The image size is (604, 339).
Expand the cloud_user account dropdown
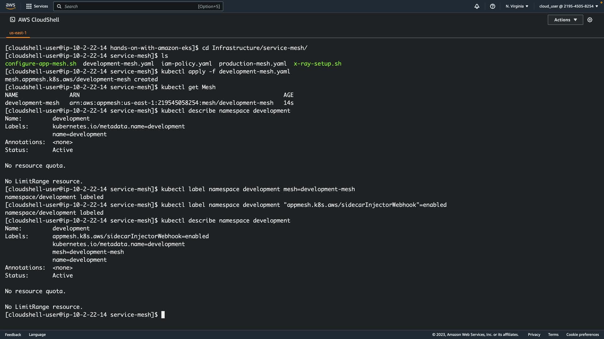[x=568, y=6]
